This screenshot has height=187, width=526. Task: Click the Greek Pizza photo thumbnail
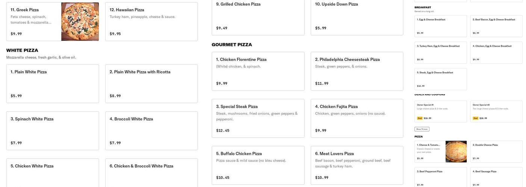(80, 22)
